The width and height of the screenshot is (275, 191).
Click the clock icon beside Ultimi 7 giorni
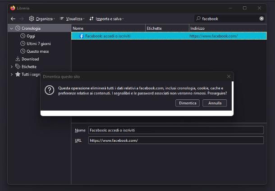(23, 44)
